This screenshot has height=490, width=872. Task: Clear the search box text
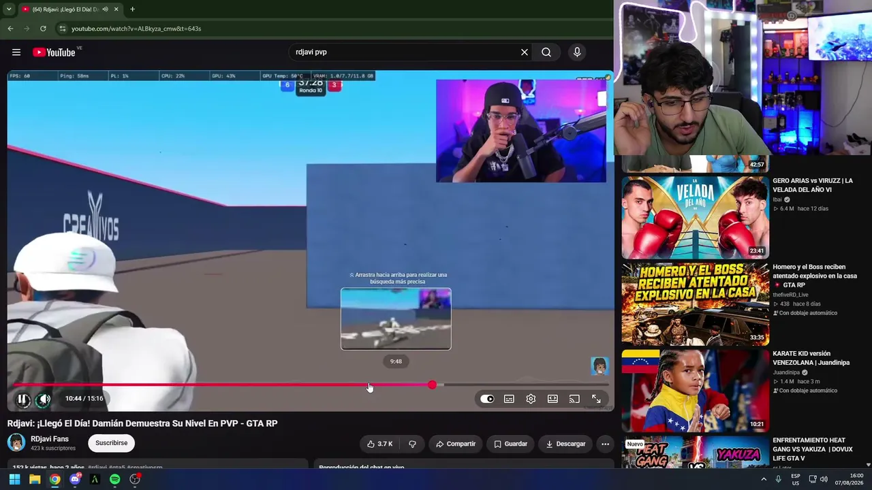coord(525,52)
